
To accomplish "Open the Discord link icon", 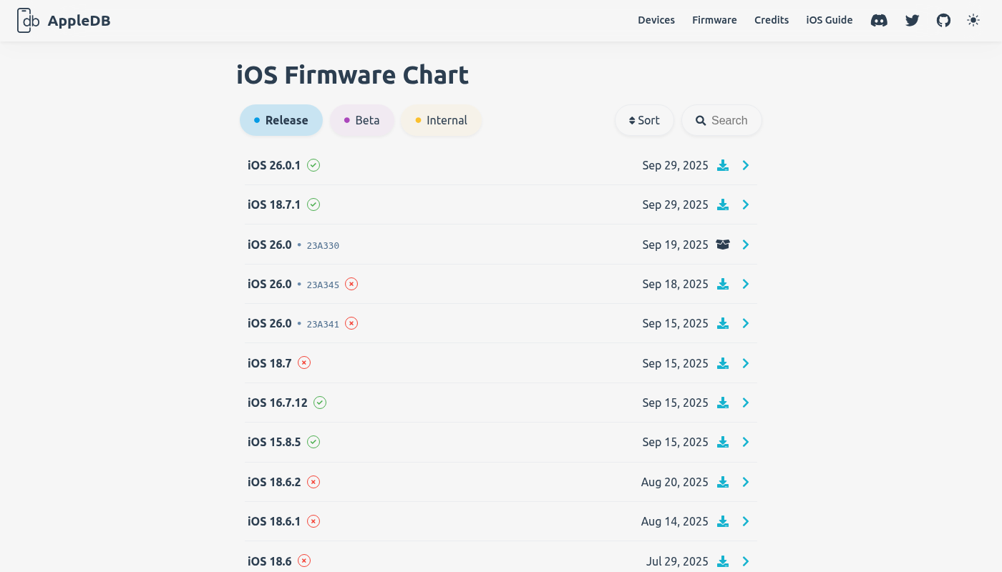I will point(879,21).
